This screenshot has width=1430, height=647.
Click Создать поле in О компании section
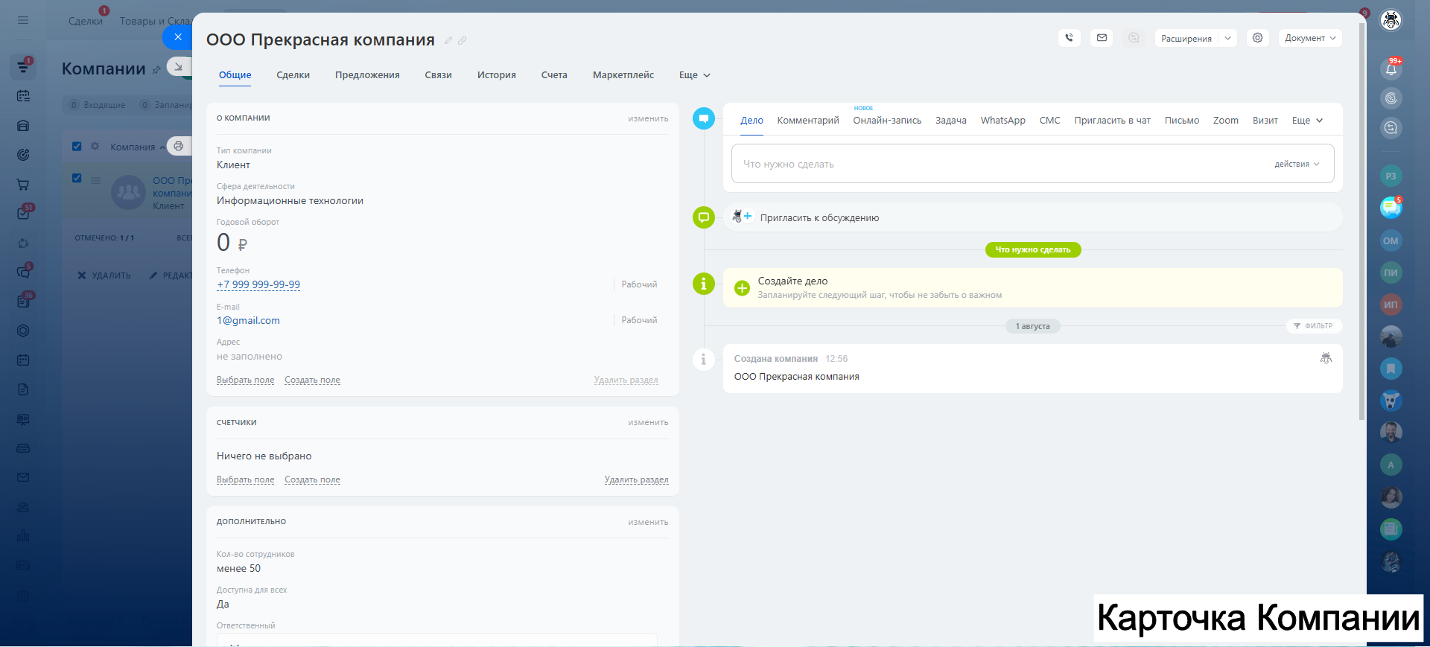click(x=312, y=380)
